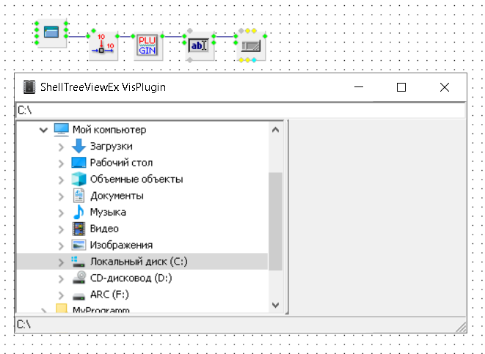Maximize the ShellTreeViewEx VisPlugin window
The image size is (485, 354).
[x=401, y=87]
